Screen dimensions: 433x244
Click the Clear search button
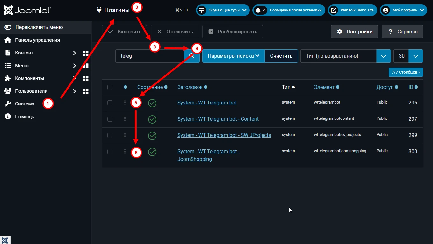(281, 56)
